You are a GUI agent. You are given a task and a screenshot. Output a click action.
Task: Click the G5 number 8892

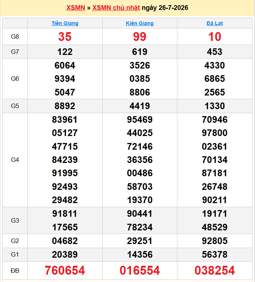pos(65,106)
